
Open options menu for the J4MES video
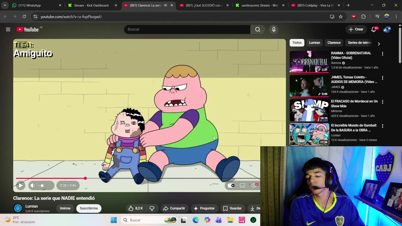[383, 78]
